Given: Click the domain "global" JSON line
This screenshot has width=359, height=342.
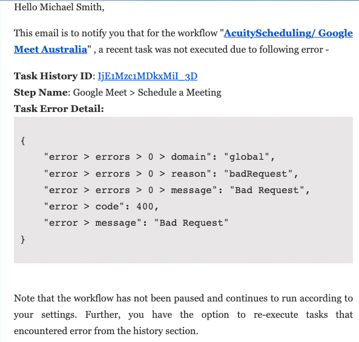Looking at the screenshot, I should point(159,157).
